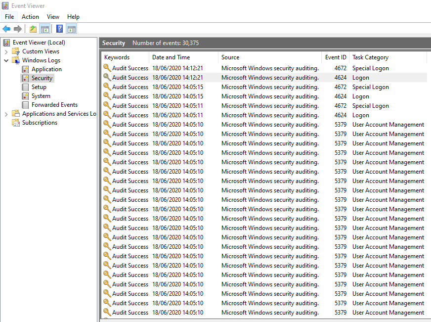
Task: Click the Application log icon
Action: pyautogui.click(x=25, y=69)
